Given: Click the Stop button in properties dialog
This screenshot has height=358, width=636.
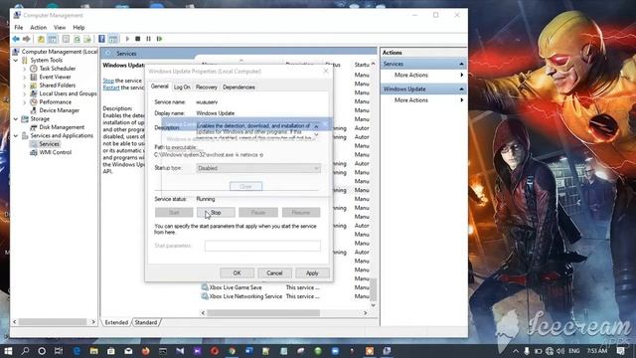Looking at the screenshot, I should (216, 212).
